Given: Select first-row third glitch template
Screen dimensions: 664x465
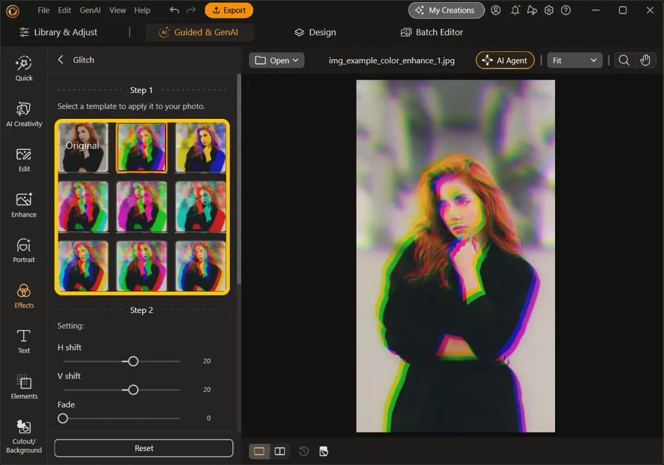Looking at the screenshot, I should [201, 147].
